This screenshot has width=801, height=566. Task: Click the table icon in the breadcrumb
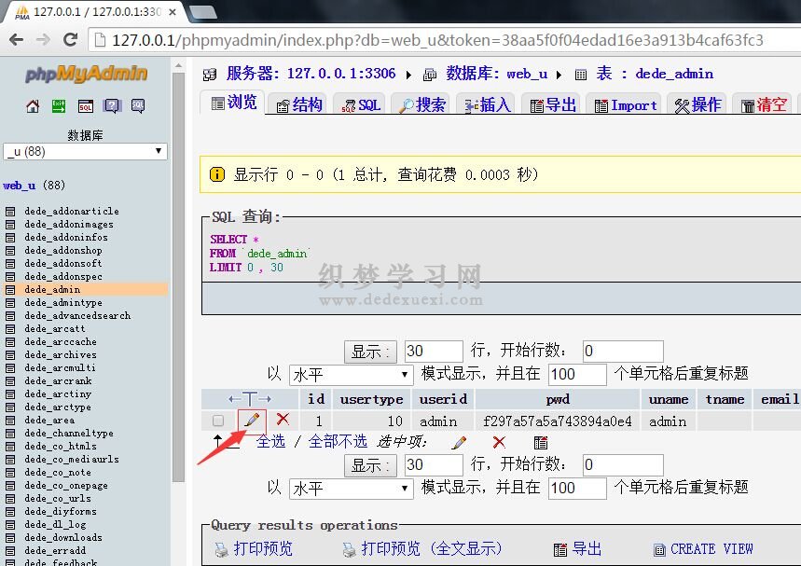(x=581, y=76)
